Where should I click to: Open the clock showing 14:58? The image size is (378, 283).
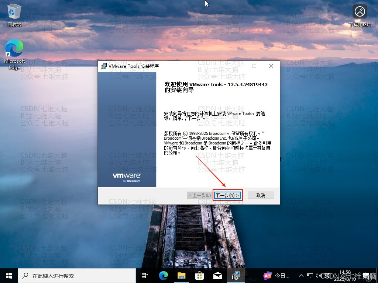345,276
